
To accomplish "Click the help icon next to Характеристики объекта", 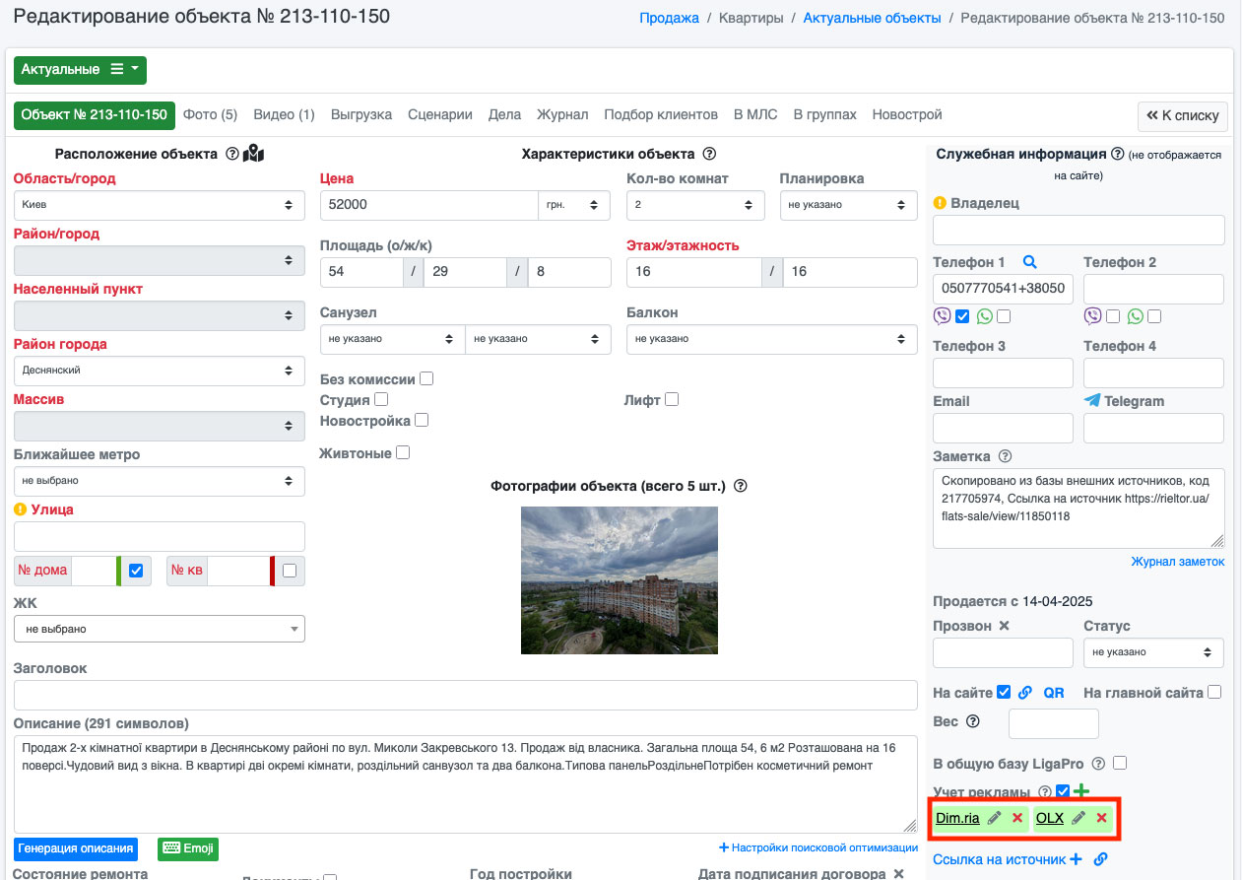I will coord(709,154).
